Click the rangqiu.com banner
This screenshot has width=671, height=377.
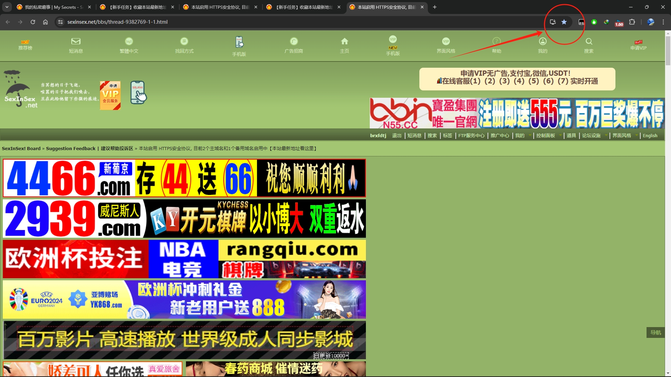(184, 259)
